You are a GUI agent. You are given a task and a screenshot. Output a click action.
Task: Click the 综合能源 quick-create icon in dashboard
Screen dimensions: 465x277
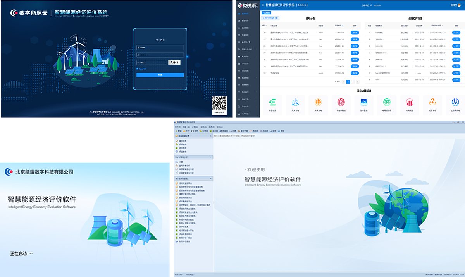pos(272,102)
